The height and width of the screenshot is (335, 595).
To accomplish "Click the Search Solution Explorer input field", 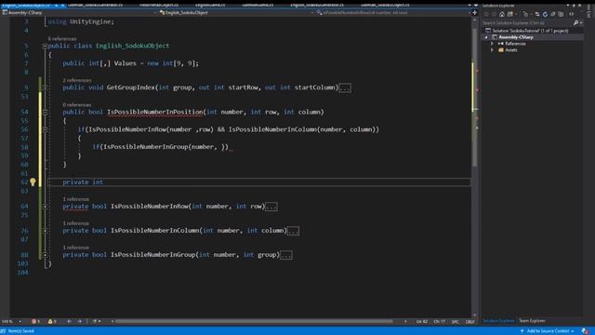I will coord(527,22).
